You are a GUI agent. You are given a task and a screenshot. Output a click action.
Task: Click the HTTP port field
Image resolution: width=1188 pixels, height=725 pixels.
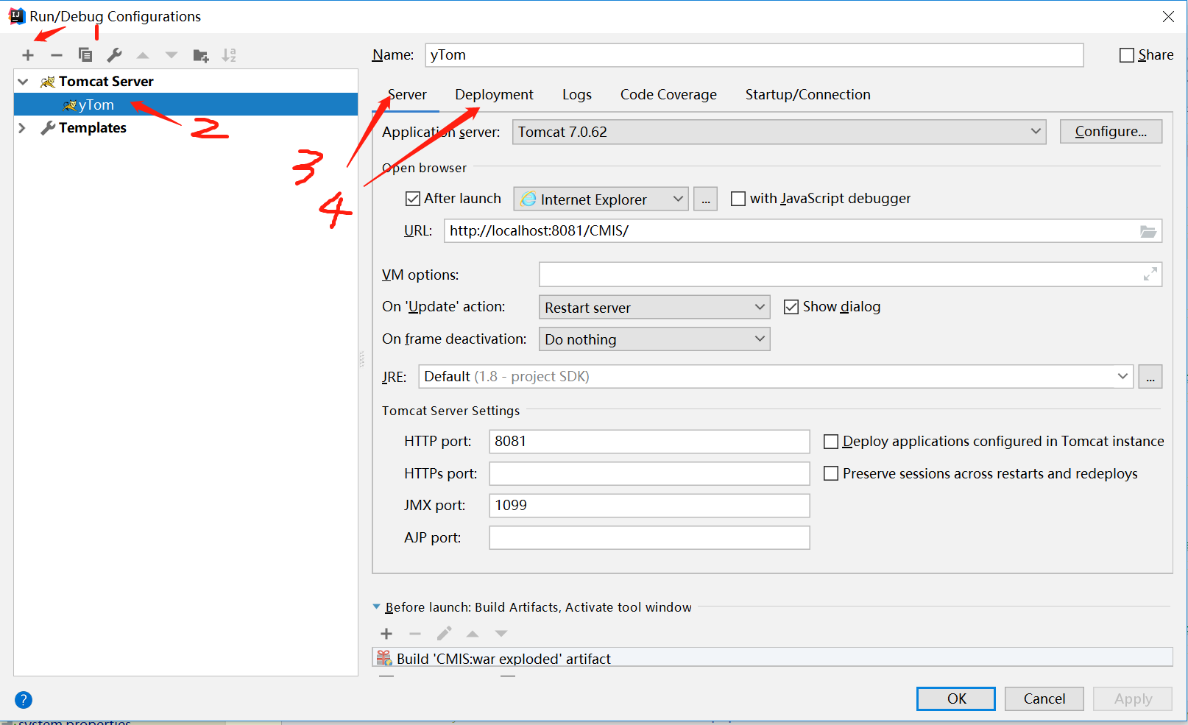(x=649, y=442)
